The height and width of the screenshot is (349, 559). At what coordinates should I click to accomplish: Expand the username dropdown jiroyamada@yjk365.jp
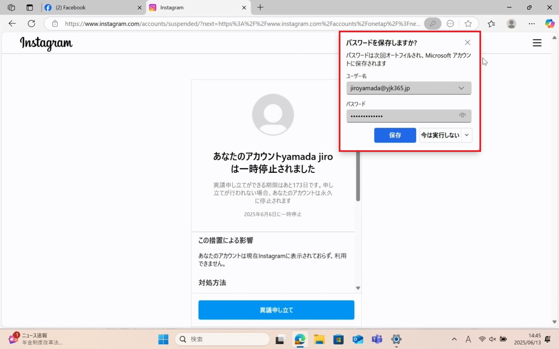coord(461,88)
